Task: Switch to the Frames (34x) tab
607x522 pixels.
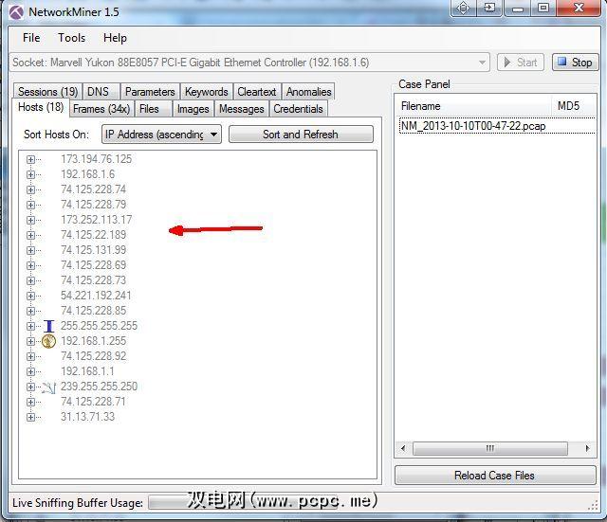Action: click(x=101, y=109)
